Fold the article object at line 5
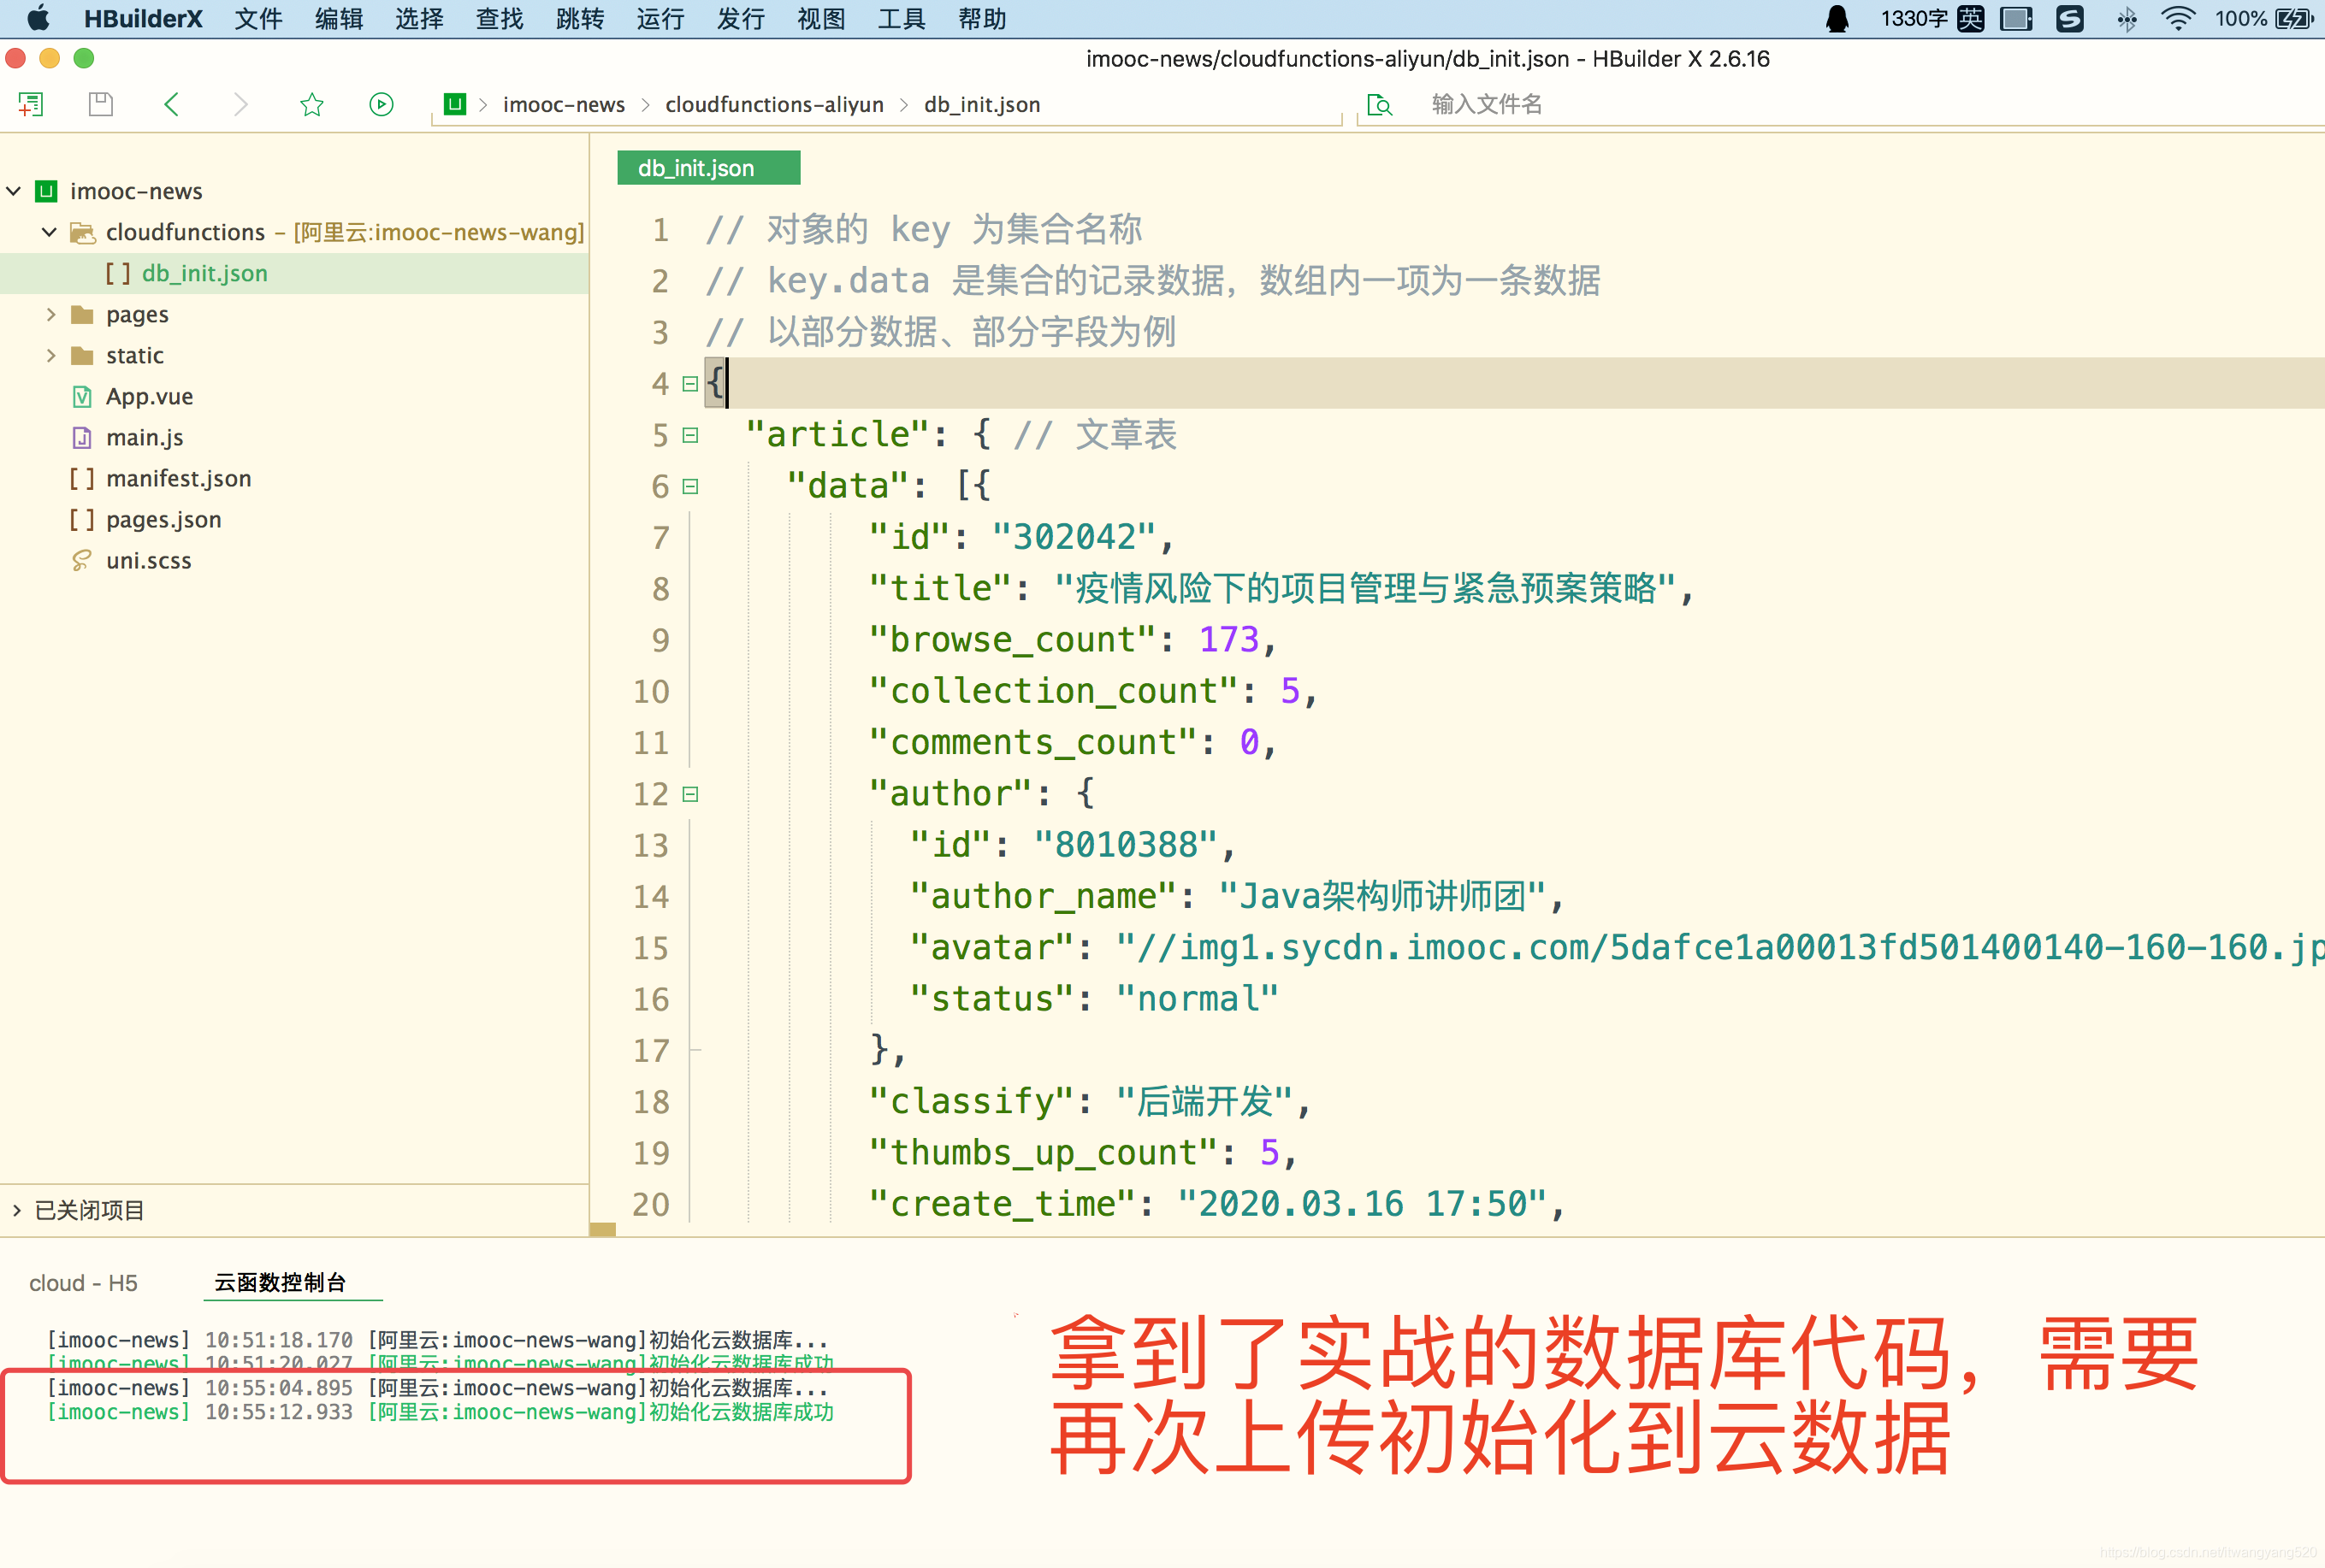This screenshot has width=2325, height=1568. tap(689, 434)
